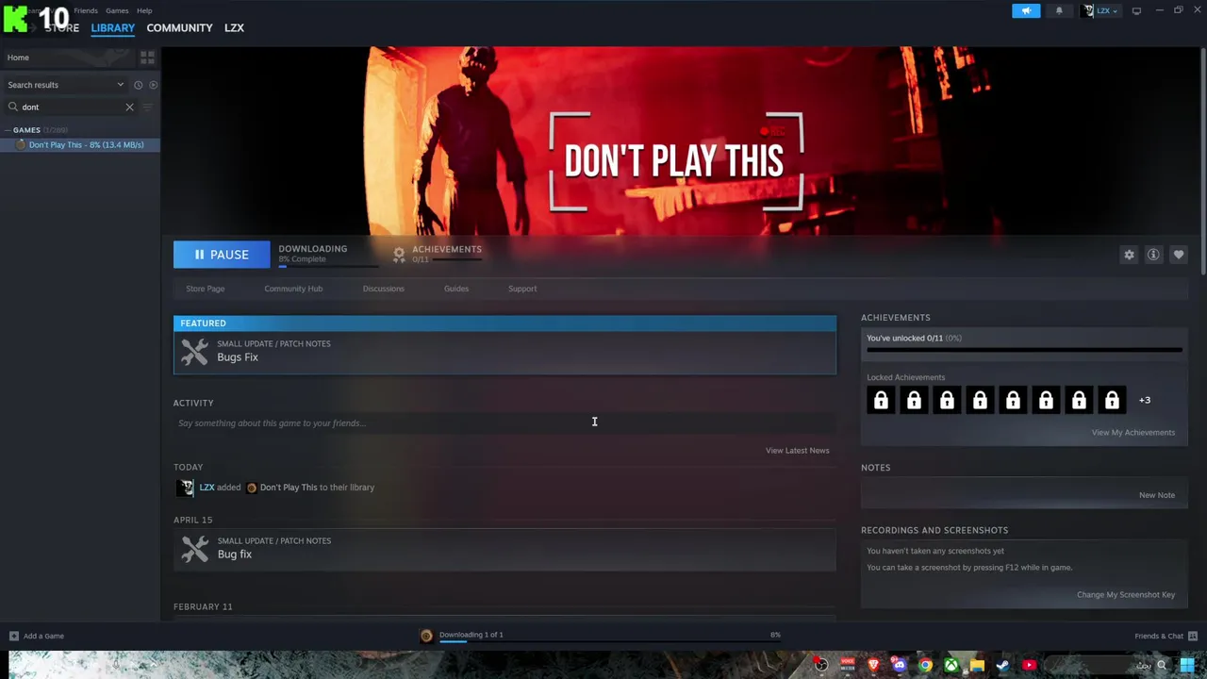Click the Bug fix April 15 wrench icon
Image resolution: width=1207 pixels, height=679 pixels.
194,549
